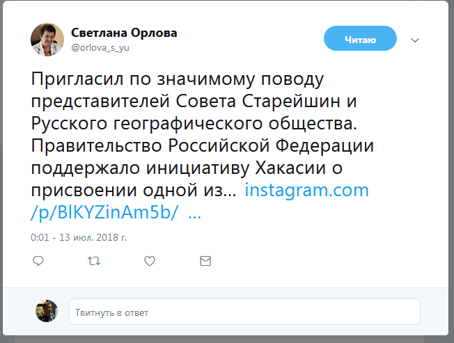Click the tweet text about Хакасии initiative
Image resolution: width=454 pixels, height=343 pixels.
click(x=187, y=168)
